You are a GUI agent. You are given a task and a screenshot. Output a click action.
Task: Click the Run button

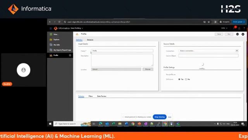click(229, 34)
